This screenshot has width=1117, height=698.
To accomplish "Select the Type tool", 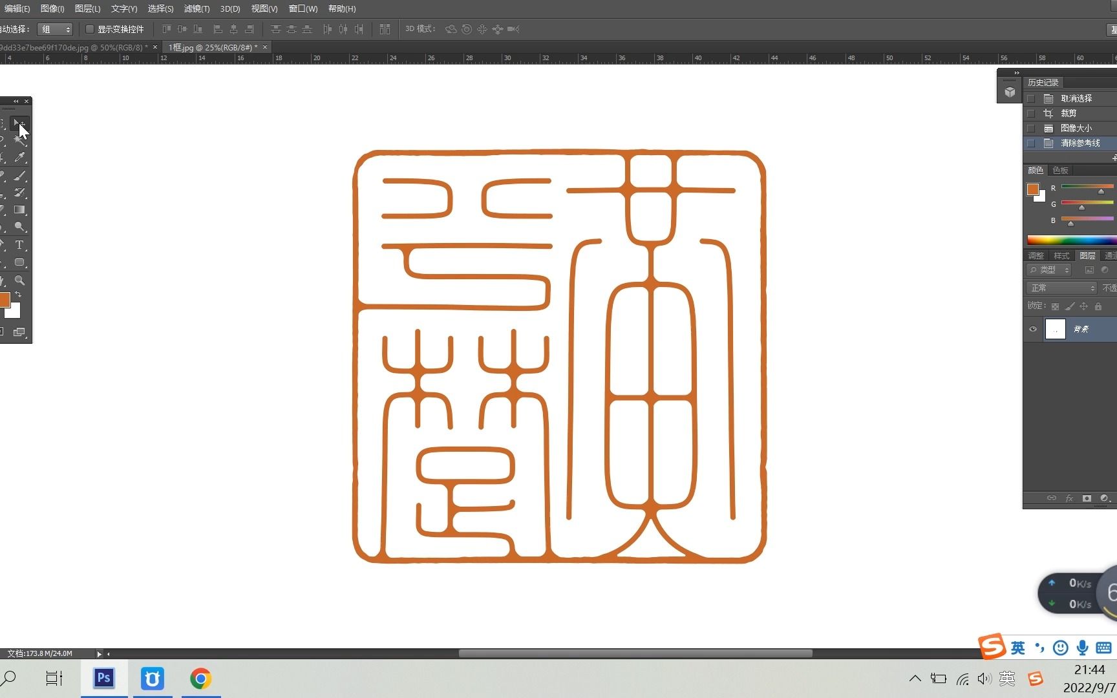I will click(20, 245).
